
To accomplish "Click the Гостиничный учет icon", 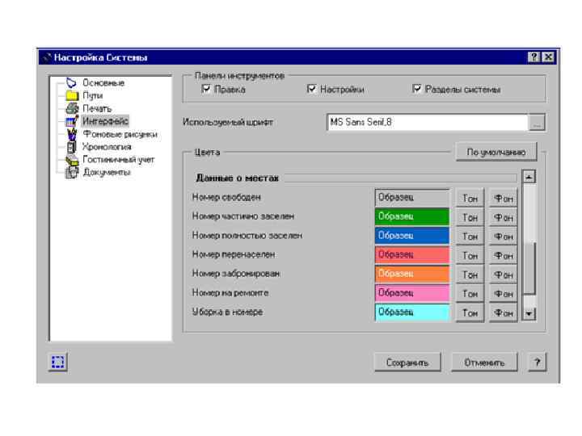I will coord(73,160).
